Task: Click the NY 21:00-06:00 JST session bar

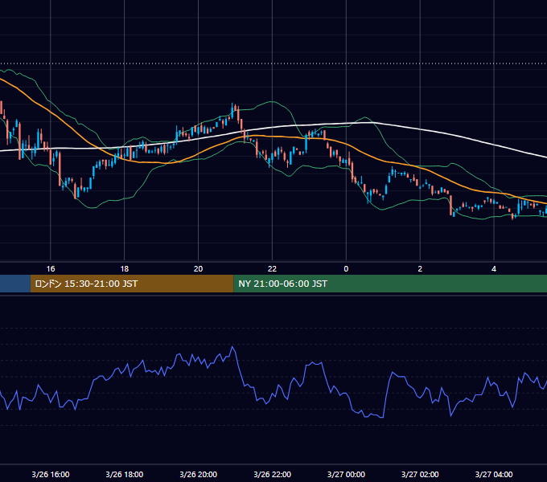Action: (390, 284)
